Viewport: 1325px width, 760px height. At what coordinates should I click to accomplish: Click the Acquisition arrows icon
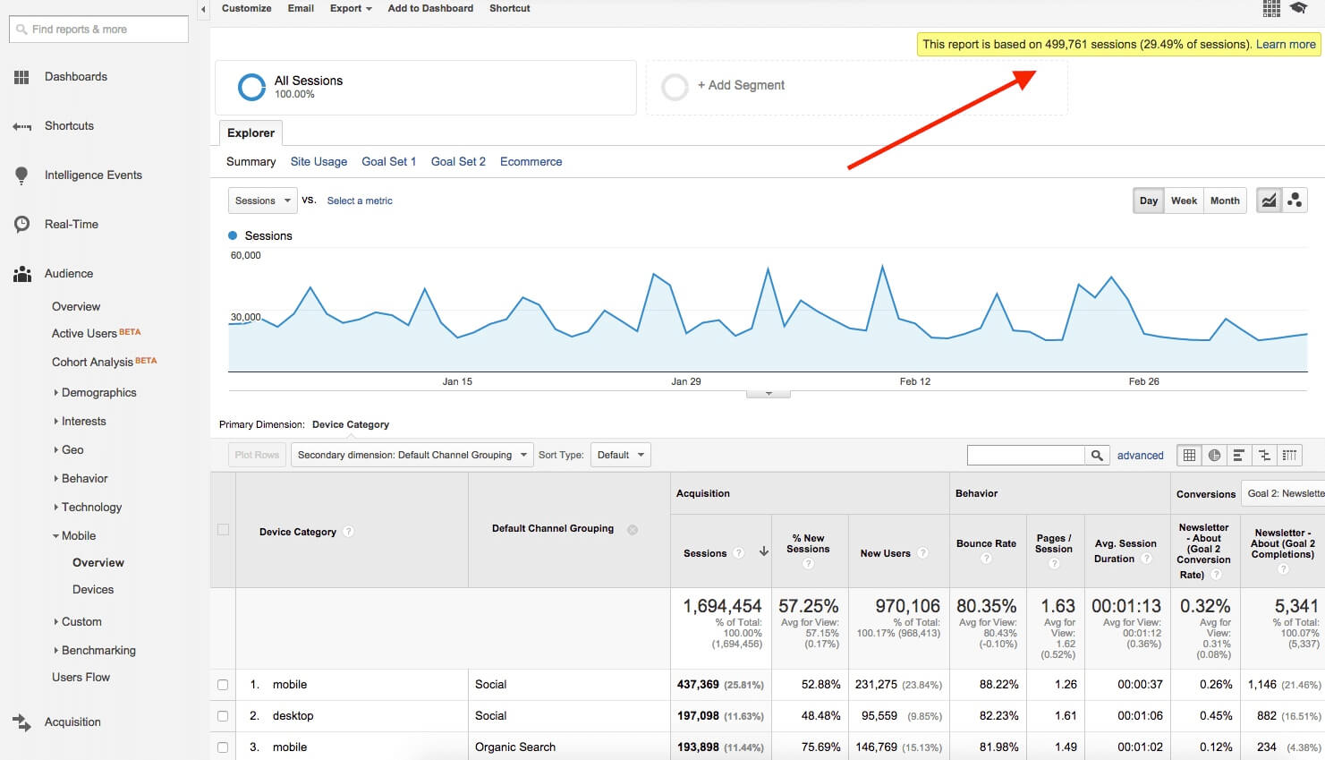click(x=21, y=722)
